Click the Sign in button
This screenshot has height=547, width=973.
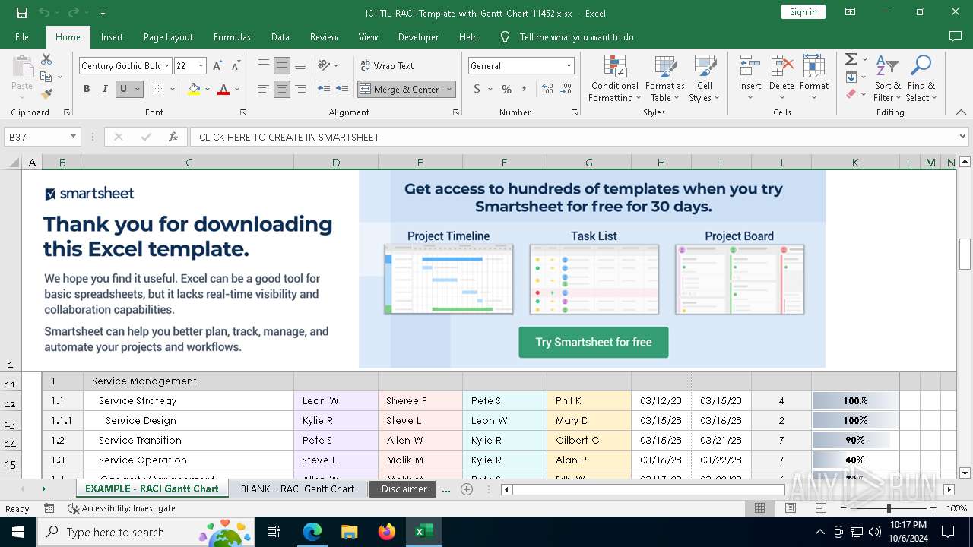(x=803, y=12)
